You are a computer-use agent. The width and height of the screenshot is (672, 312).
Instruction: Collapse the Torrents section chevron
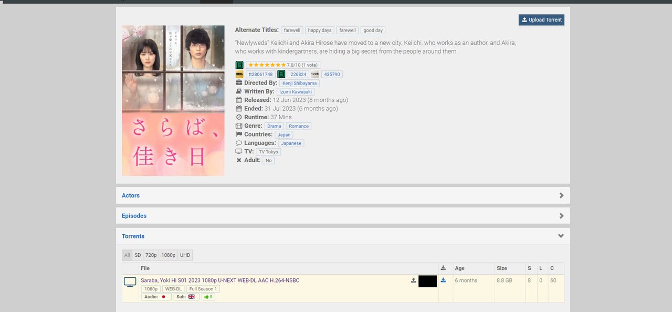pyautogui.click(x=561, y=236)
